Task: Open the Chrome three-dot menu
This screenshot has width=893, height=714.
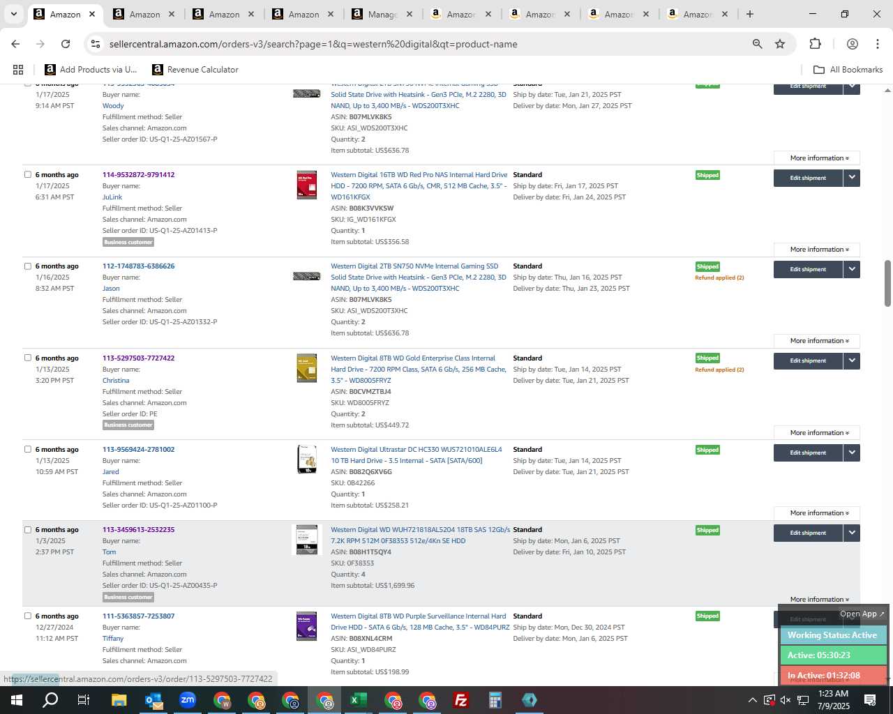Action: 877,44
